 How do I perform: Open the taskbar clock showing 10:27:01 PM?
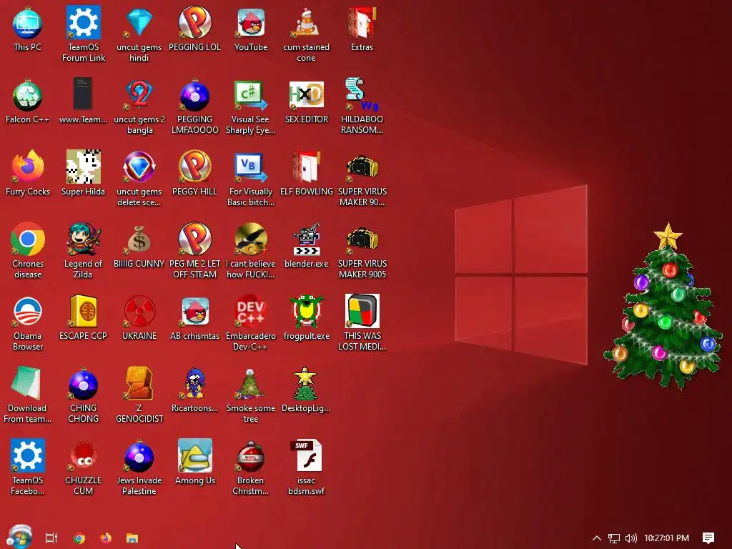point(666,538)
